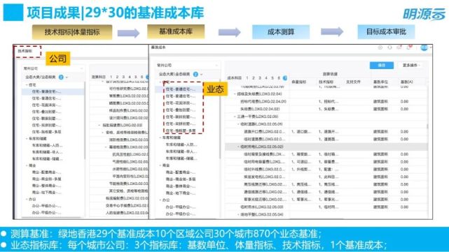Image resolution: width=449 pixels, height=252 pixels.
Task: Select 商业-商业街-多层 in 技术指标 window
Action: pyautogui.click(x=46, y=179)
